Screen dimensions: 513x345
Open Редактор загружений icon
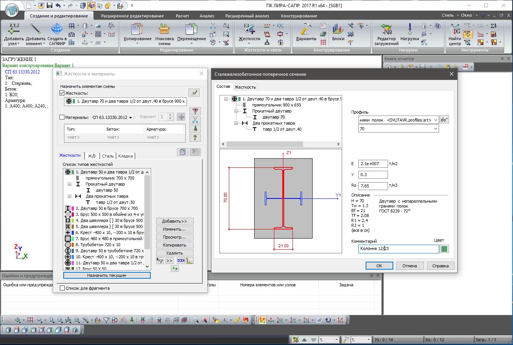(386, 29)
